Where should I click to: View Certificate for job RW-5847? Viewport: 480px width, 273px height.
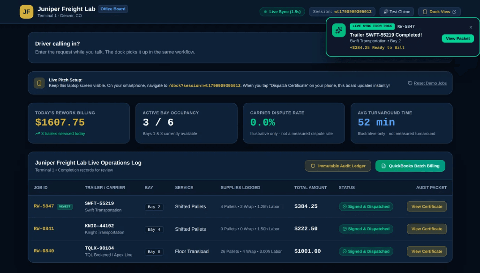[427, 206]
